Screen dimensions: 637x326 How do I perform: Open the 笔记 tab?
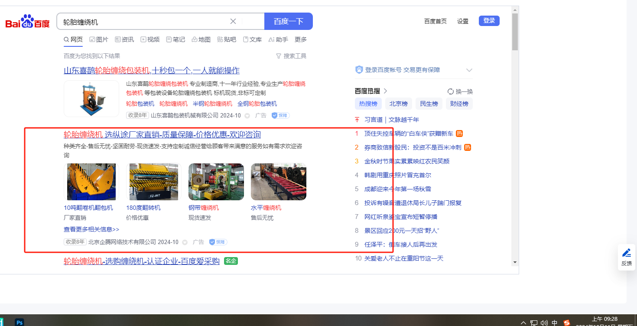[175, 39]
